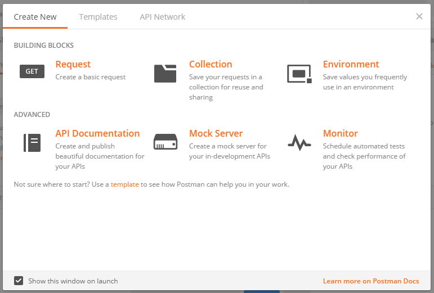The width and height of the screenshot is (434, 293).
Task: Open the API Network tab
Action: click(163, 17)
